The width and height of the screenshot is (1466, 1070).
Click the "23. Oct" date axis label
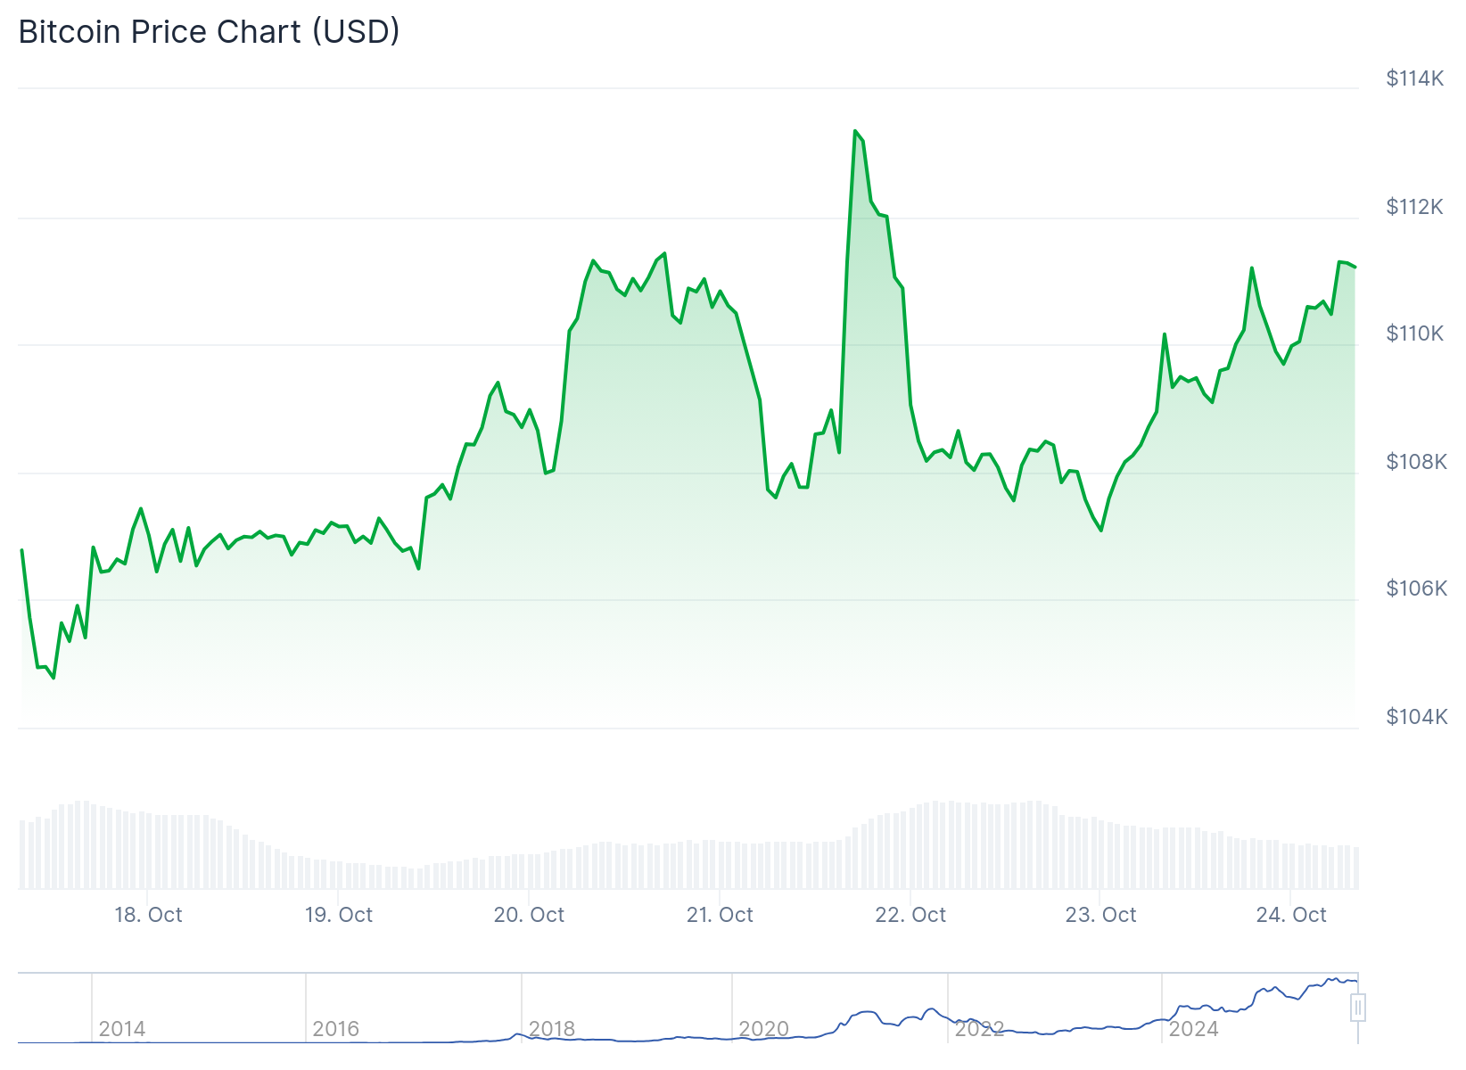click(x=1100, y=915)
